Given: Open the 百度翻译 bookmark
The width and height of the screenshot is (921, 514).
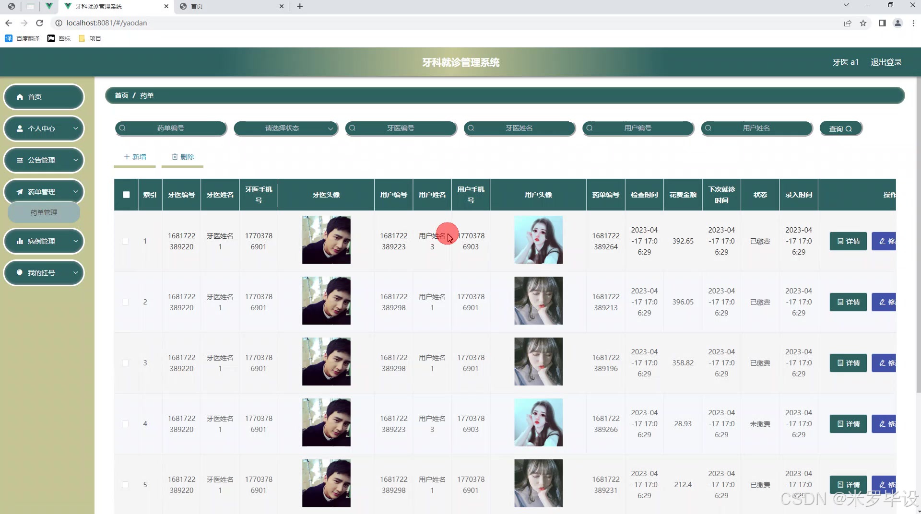Looking at the screenshot, I should click(23, 38).
